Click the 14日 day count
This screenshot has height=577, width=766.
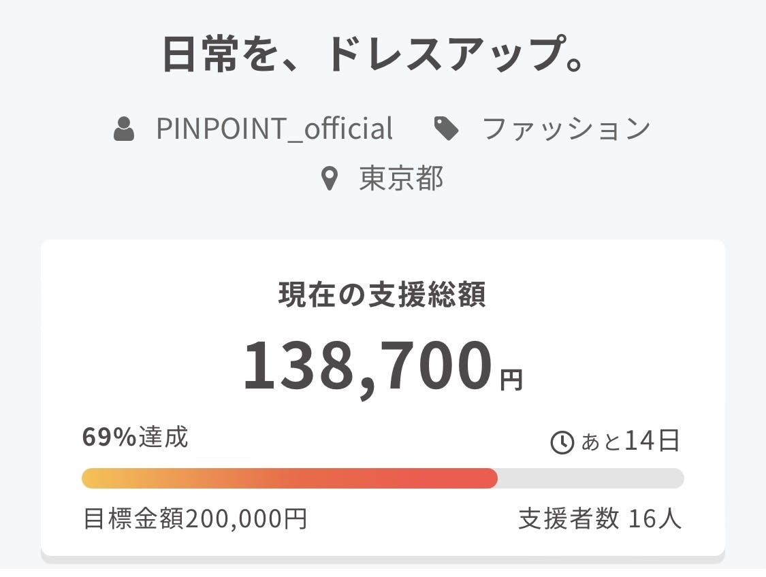(652, 441)
